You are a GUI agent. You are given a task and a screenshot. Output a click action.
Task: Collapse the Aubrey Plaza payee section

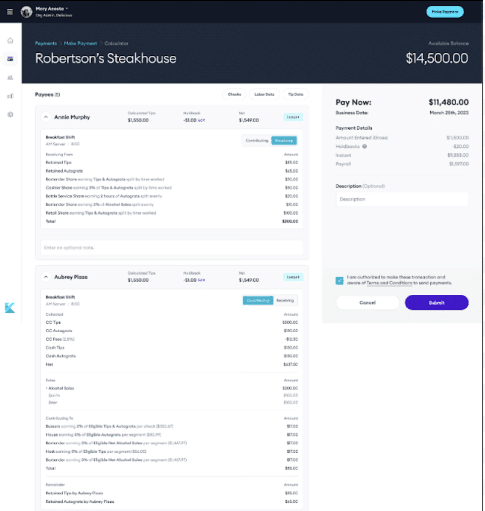pos(45,277)
